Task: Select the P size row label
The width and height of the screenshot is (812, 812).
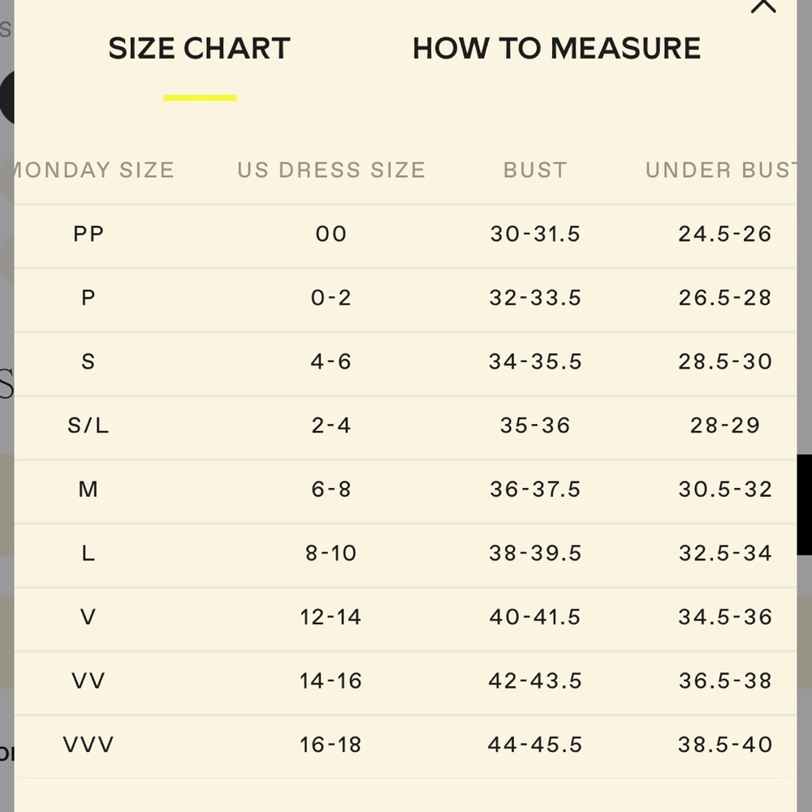Action: (x=89, y=298)
